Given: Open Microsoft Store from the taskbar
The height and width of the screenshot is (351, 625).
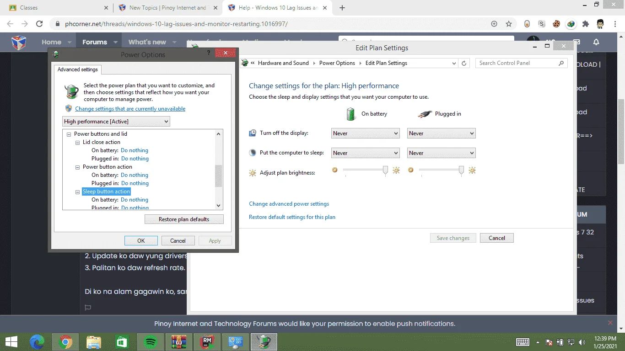Looking at the screenshot, I should [x=122, y=342].
